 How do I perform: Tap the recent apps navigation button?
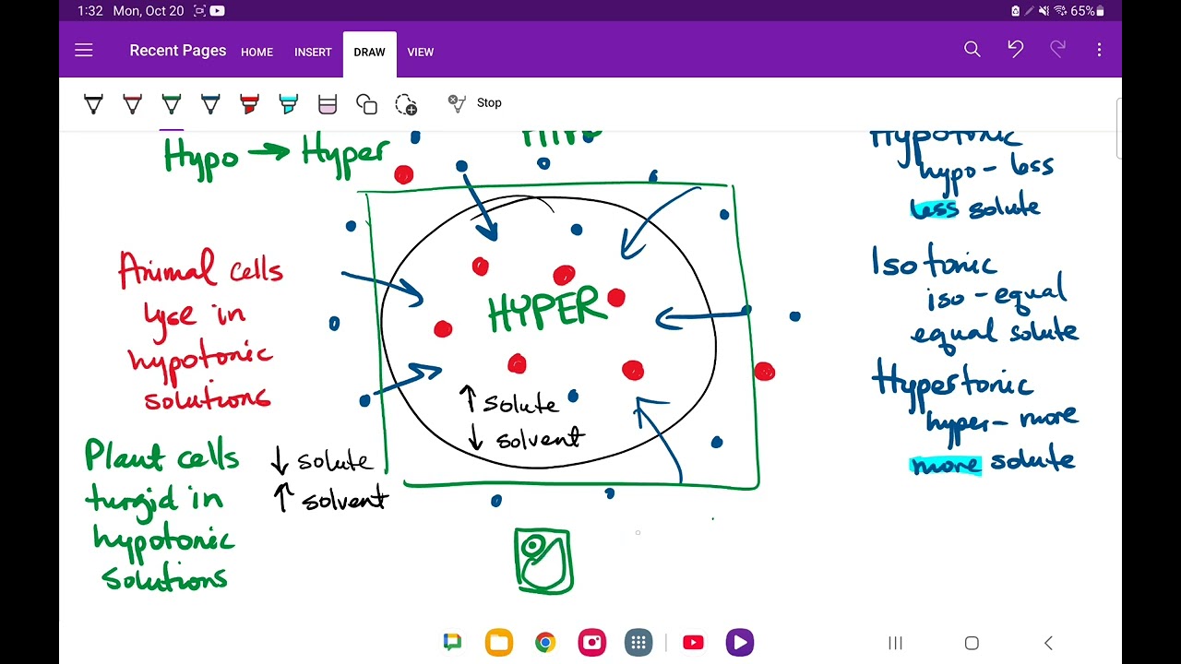[895, 643]
